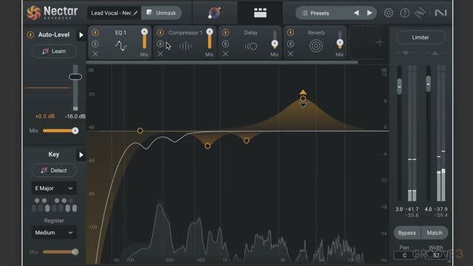
Task: Select the Reverb concentric rings icon
Action: point(316,46)
